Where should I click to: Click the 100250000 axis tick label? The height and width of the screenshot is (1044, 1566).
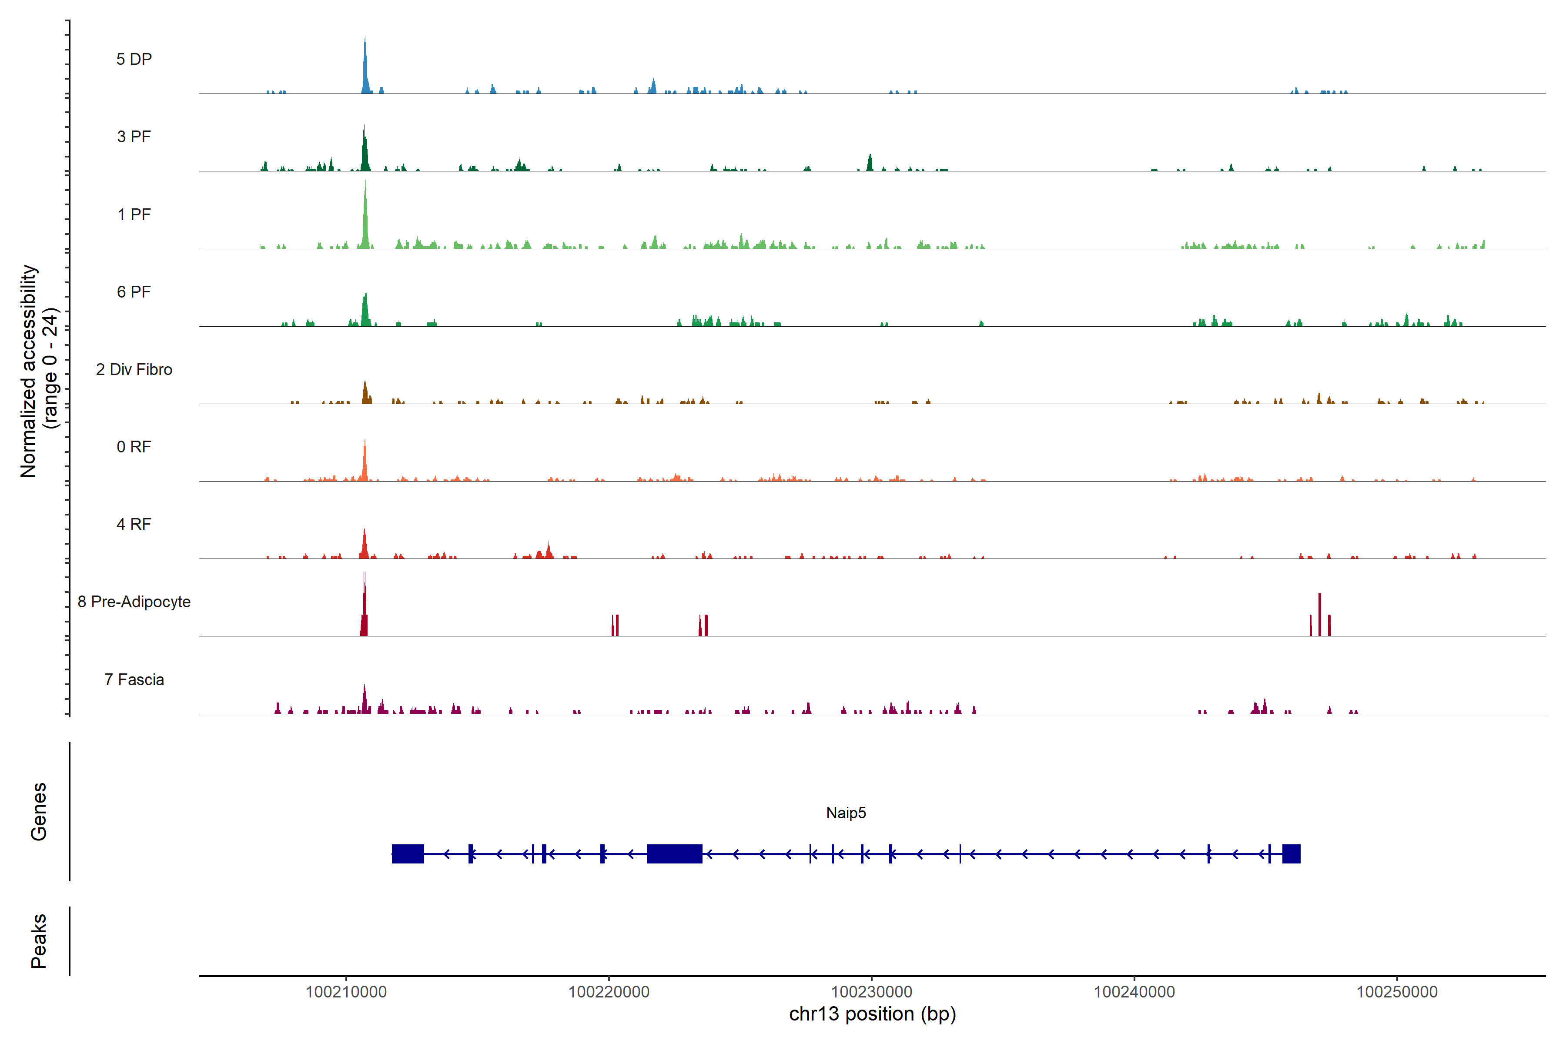1397,991
